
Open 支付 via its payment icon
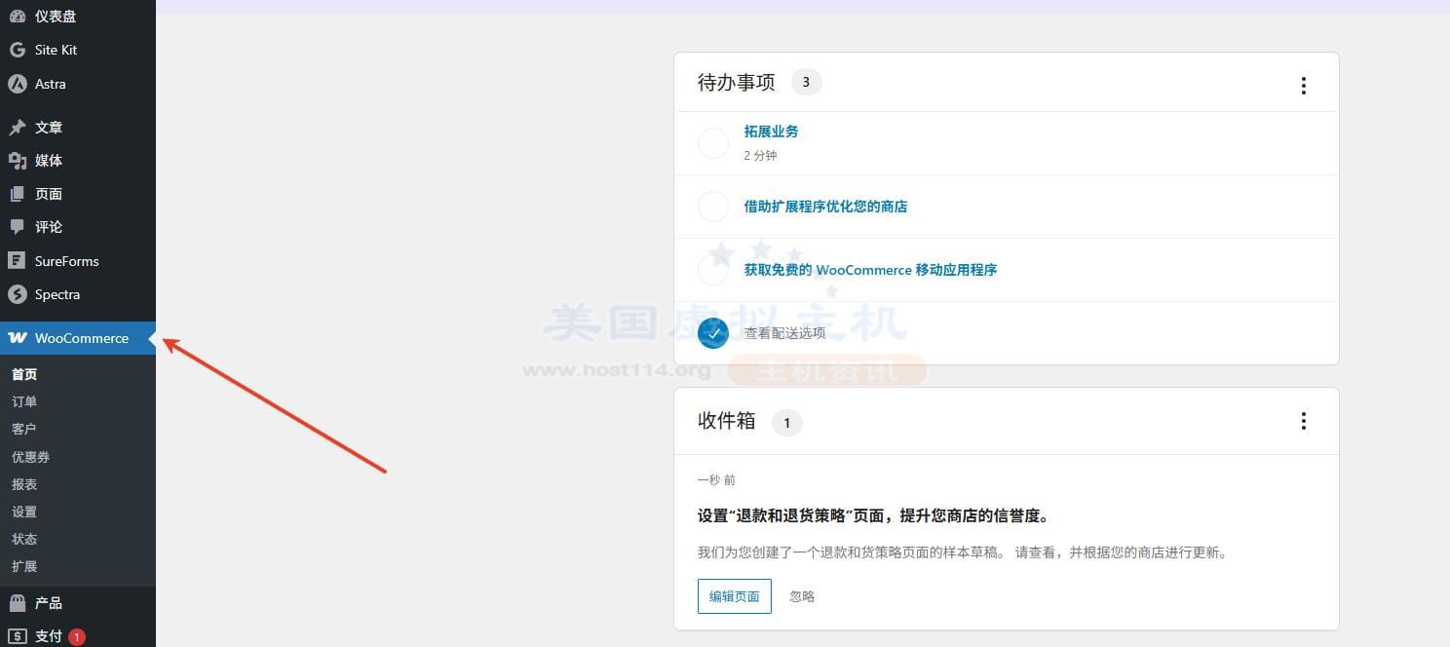pos(16,635)
